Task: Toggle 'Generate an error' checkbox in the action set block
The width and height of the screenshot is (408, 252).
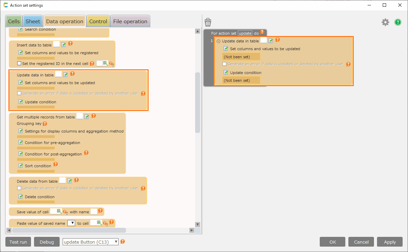Action: (224, 64)
